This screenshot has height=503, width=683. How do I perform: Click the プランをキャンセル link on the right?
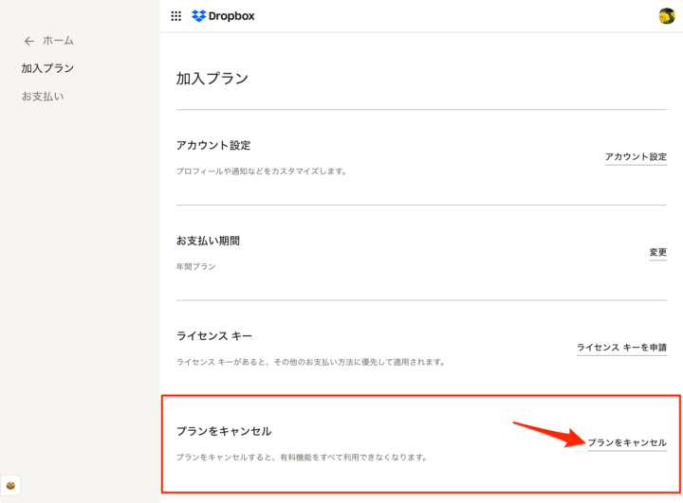pyautogui.click(x=627, y=443)
